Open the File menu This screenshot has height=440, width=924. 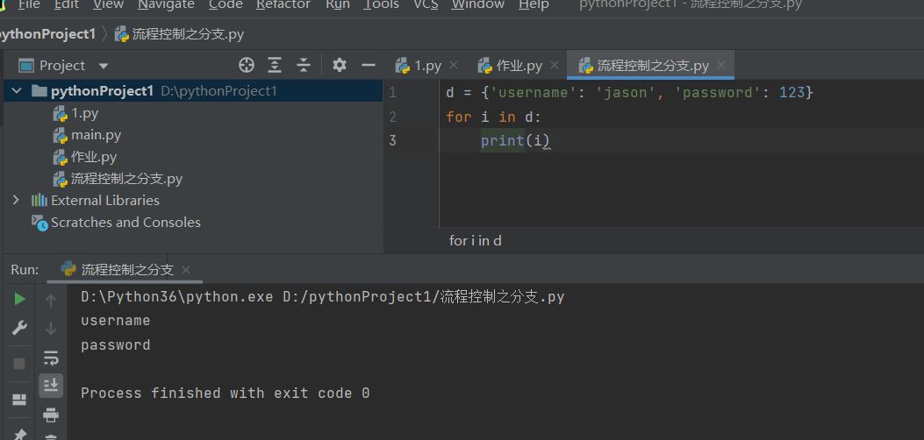point(29,4)
